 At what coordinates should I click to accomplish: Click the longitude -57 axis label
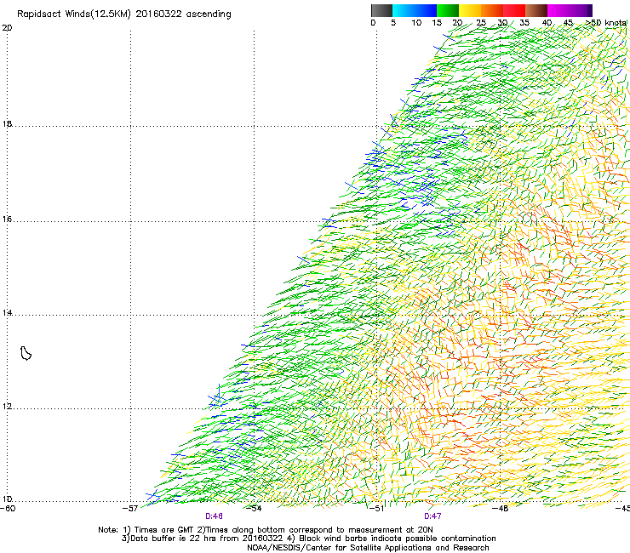(x=130, y=509)
